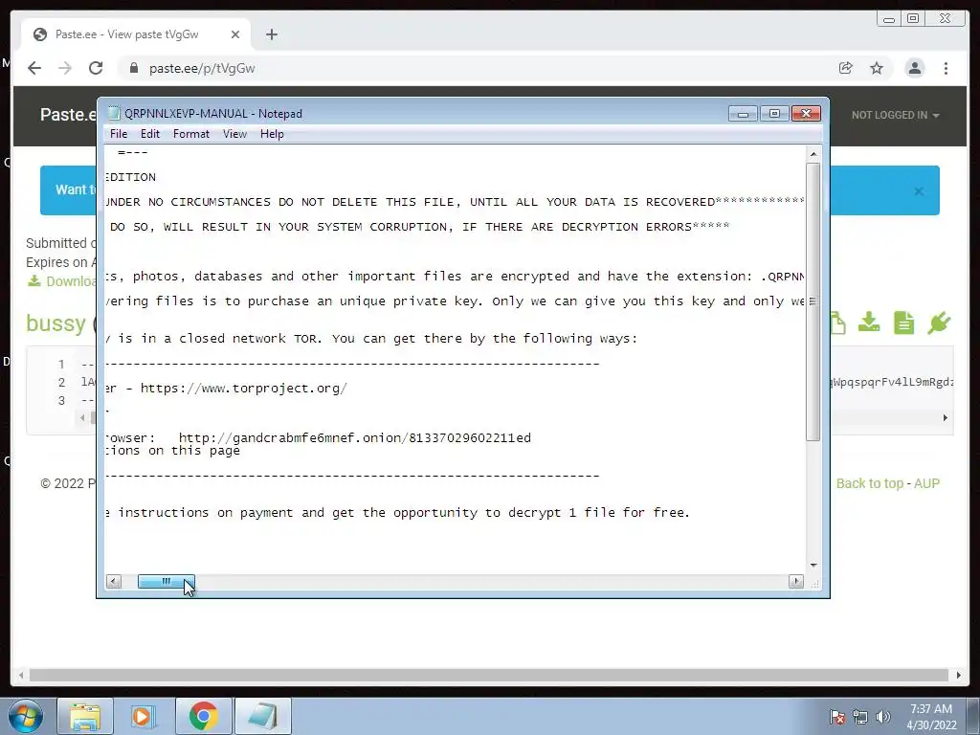980x735 pixels.
Task: Click the 'bussy' paste title
Action: click(56, 323)
